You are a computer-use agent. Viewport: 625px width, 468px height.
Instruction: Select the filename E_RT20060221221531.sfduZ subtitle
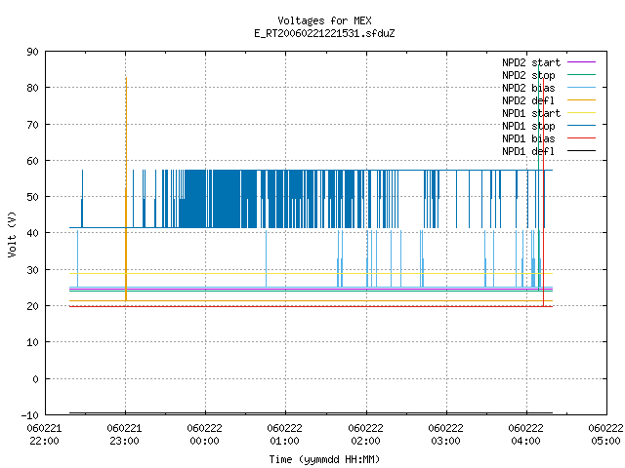coord(324,33)
